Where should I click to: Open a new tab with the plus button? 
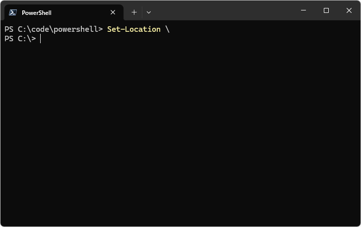[x=134, y=12]
